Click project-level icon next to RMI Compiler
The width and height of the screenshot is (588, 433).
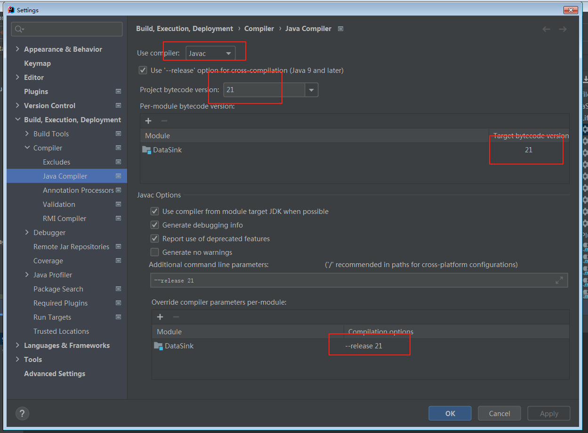point(118,218)
